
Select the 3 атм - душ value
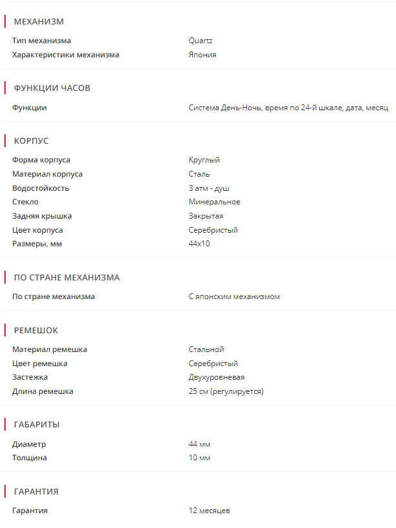click(x=210, y=188)
